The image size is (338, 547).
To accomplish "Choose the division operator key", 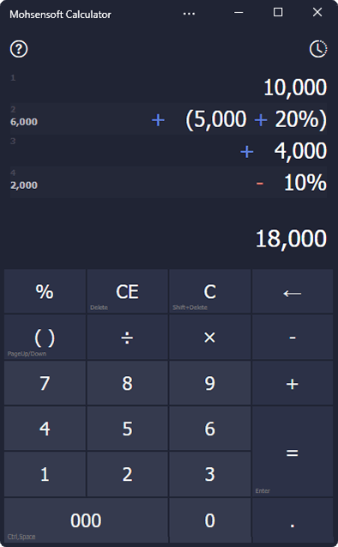I will coord(127,337).
